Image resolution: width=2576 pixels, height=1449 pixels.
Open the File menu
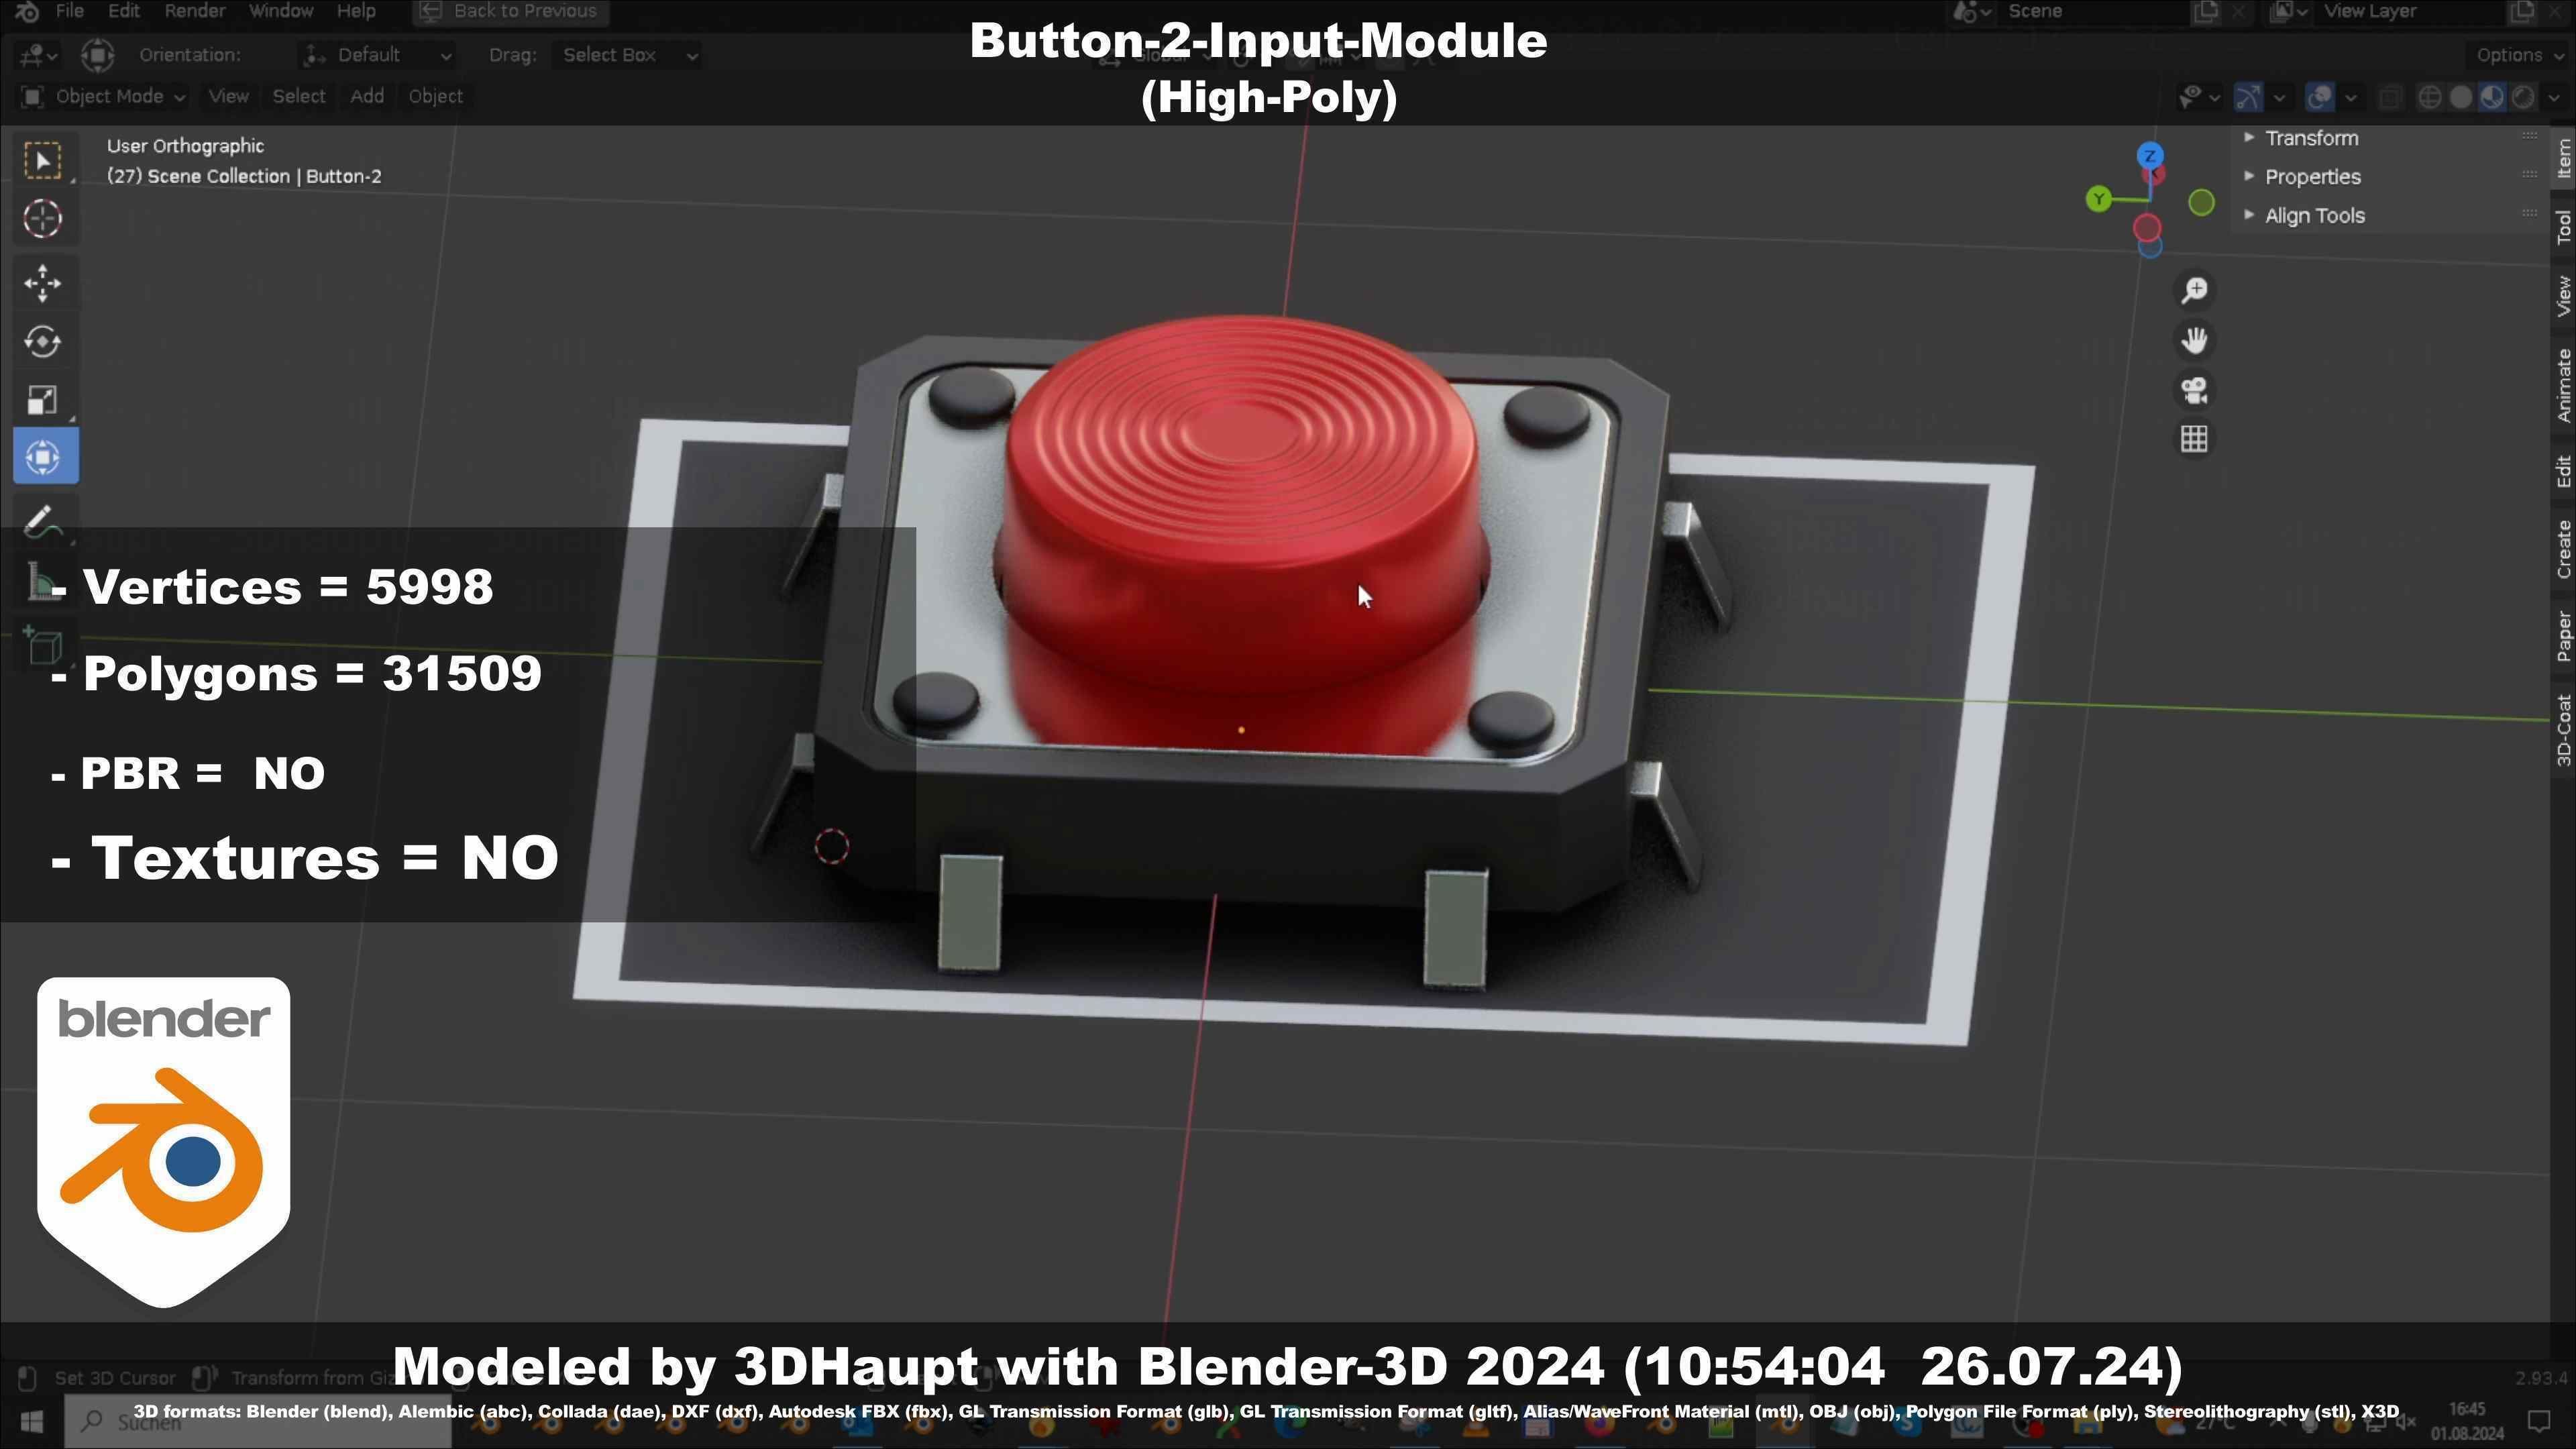click(69, 11)
